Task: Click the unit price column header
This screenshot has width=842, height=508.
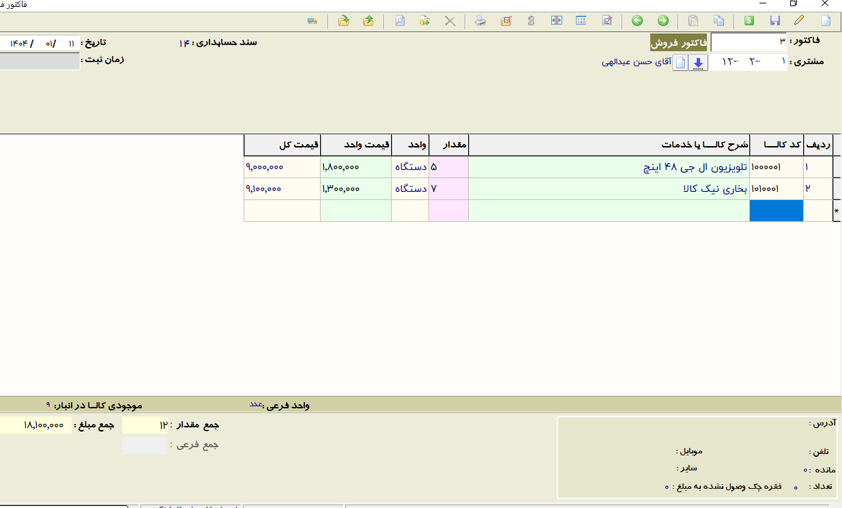Action: tap(355, 145)
